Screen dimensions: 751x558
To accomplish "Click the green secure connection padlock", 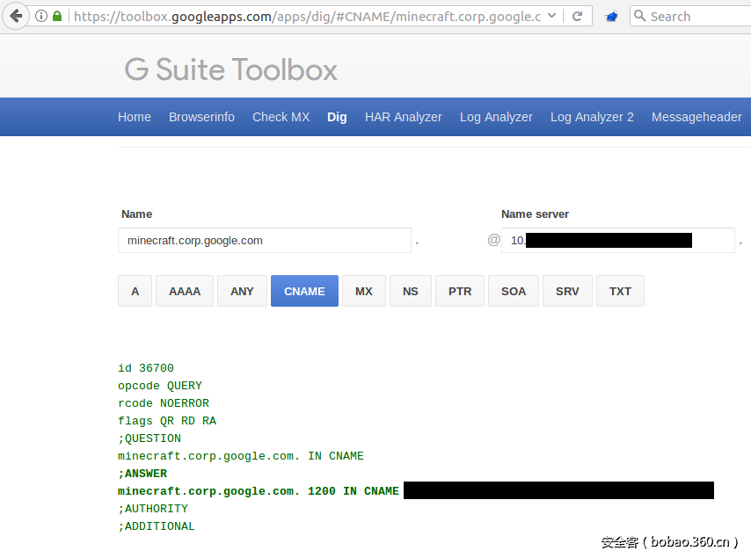I will 57,16.
